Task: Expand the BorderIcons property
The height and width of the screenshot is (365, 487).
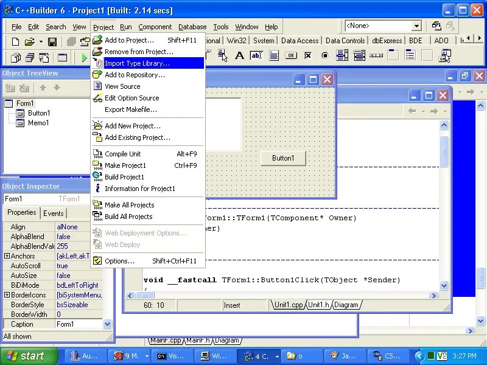Action: tap(7, 294)
